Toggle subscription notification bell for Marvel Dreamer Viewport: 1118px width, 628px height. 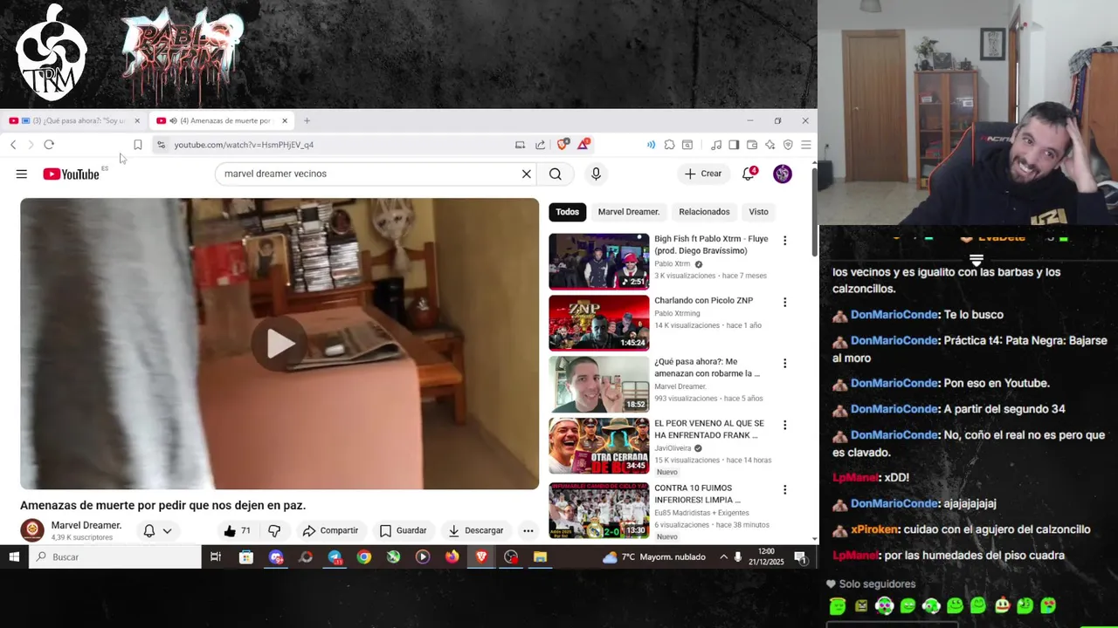coord(149,530)
